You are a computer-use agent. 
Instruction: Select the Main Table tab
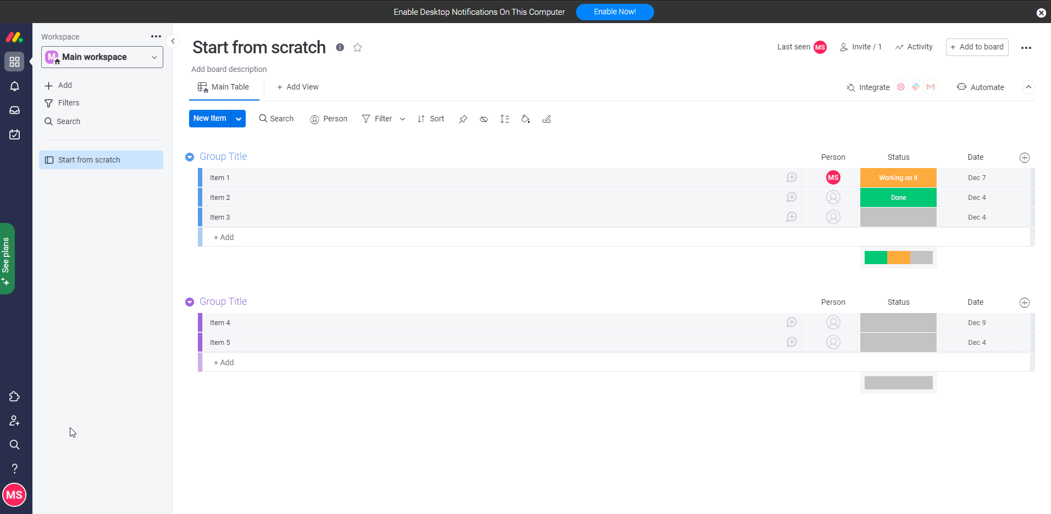point(224,87)
